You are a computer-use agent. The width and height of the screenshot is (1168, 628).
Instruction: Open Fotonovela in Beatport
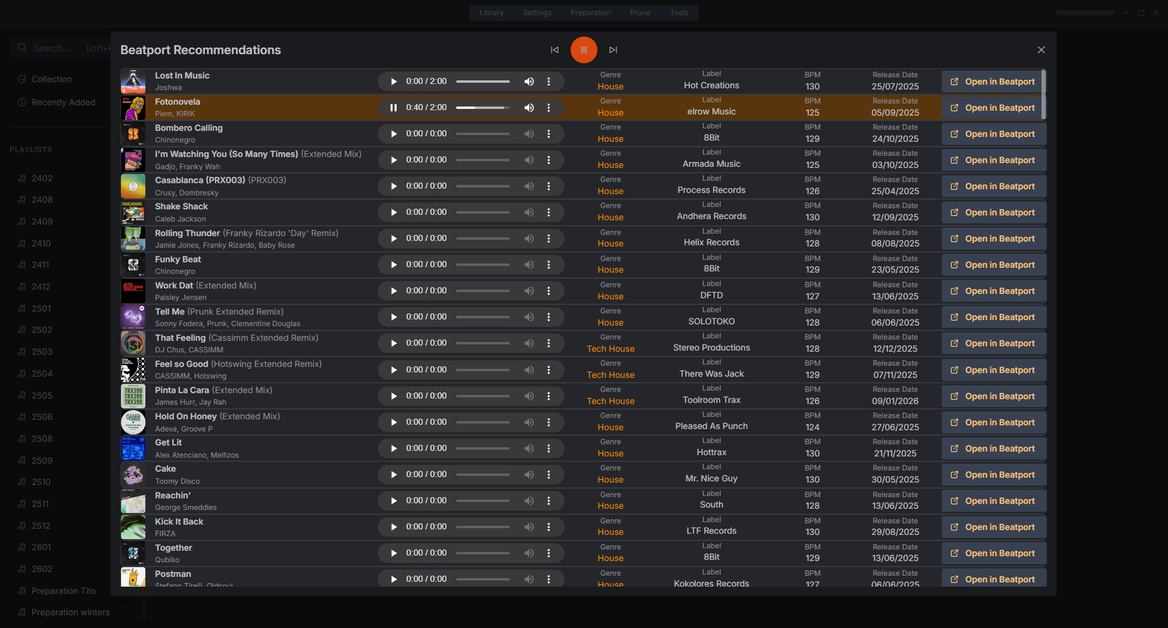[x=993, y=108]
